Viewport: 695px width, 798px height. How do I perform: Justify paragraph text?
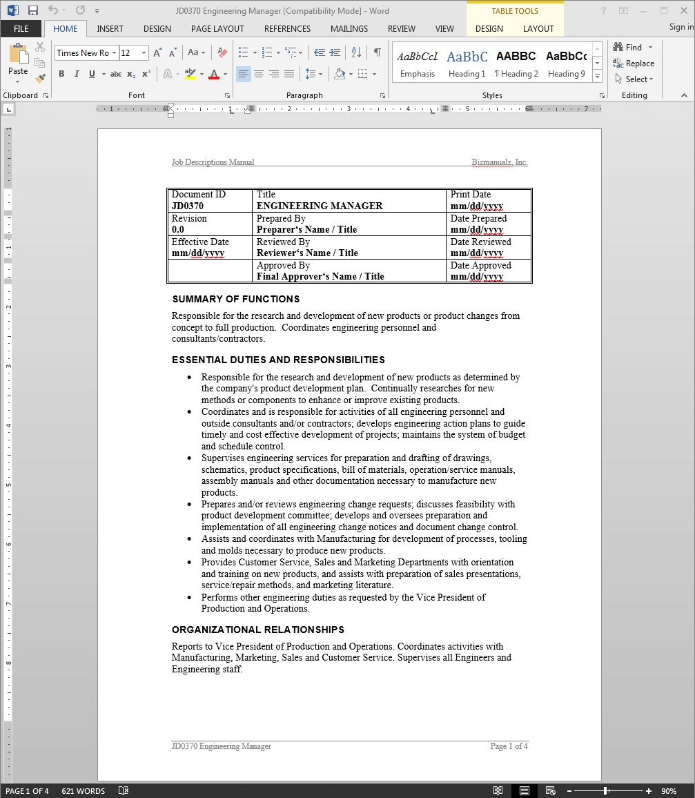point(289,75)
